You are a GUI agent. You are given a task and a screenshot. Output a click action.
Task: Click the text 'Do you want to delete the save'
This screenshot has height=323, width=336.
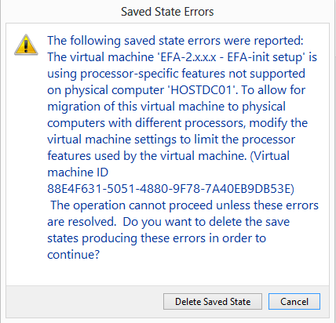click(x=206, y=222)
